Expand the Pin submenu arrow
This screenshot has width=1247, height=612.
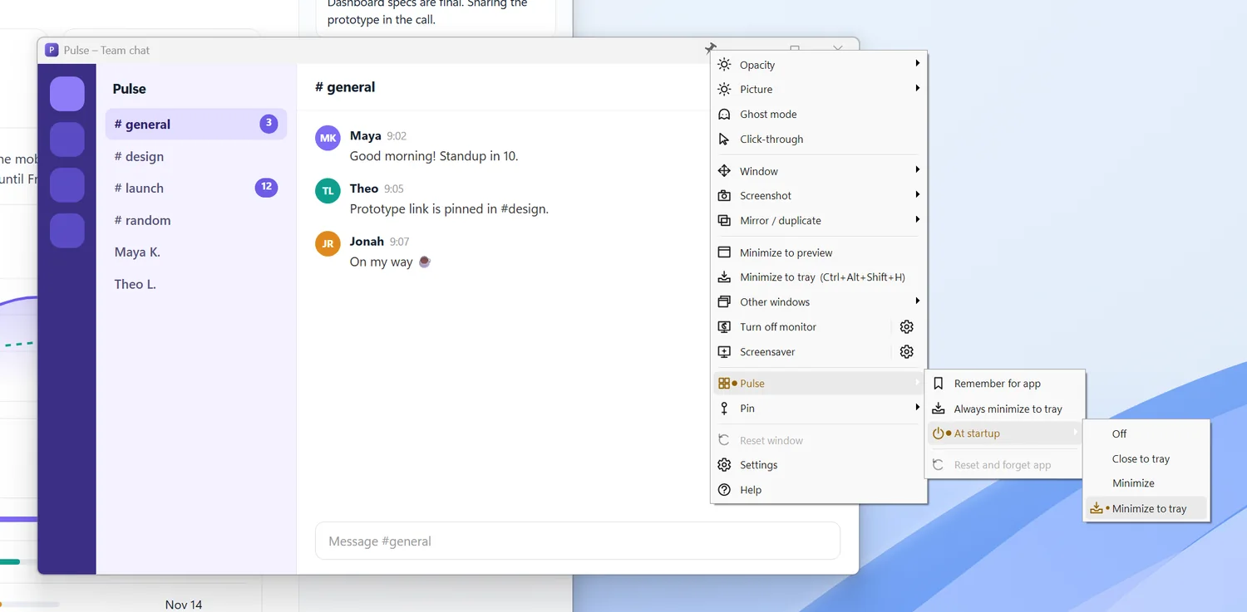pyautogui.click(x=917, y=408)
